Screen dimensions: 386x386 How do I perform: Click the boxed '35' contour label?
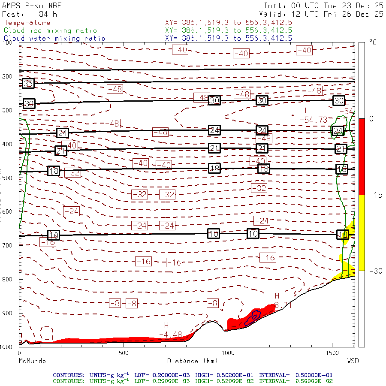28,84
